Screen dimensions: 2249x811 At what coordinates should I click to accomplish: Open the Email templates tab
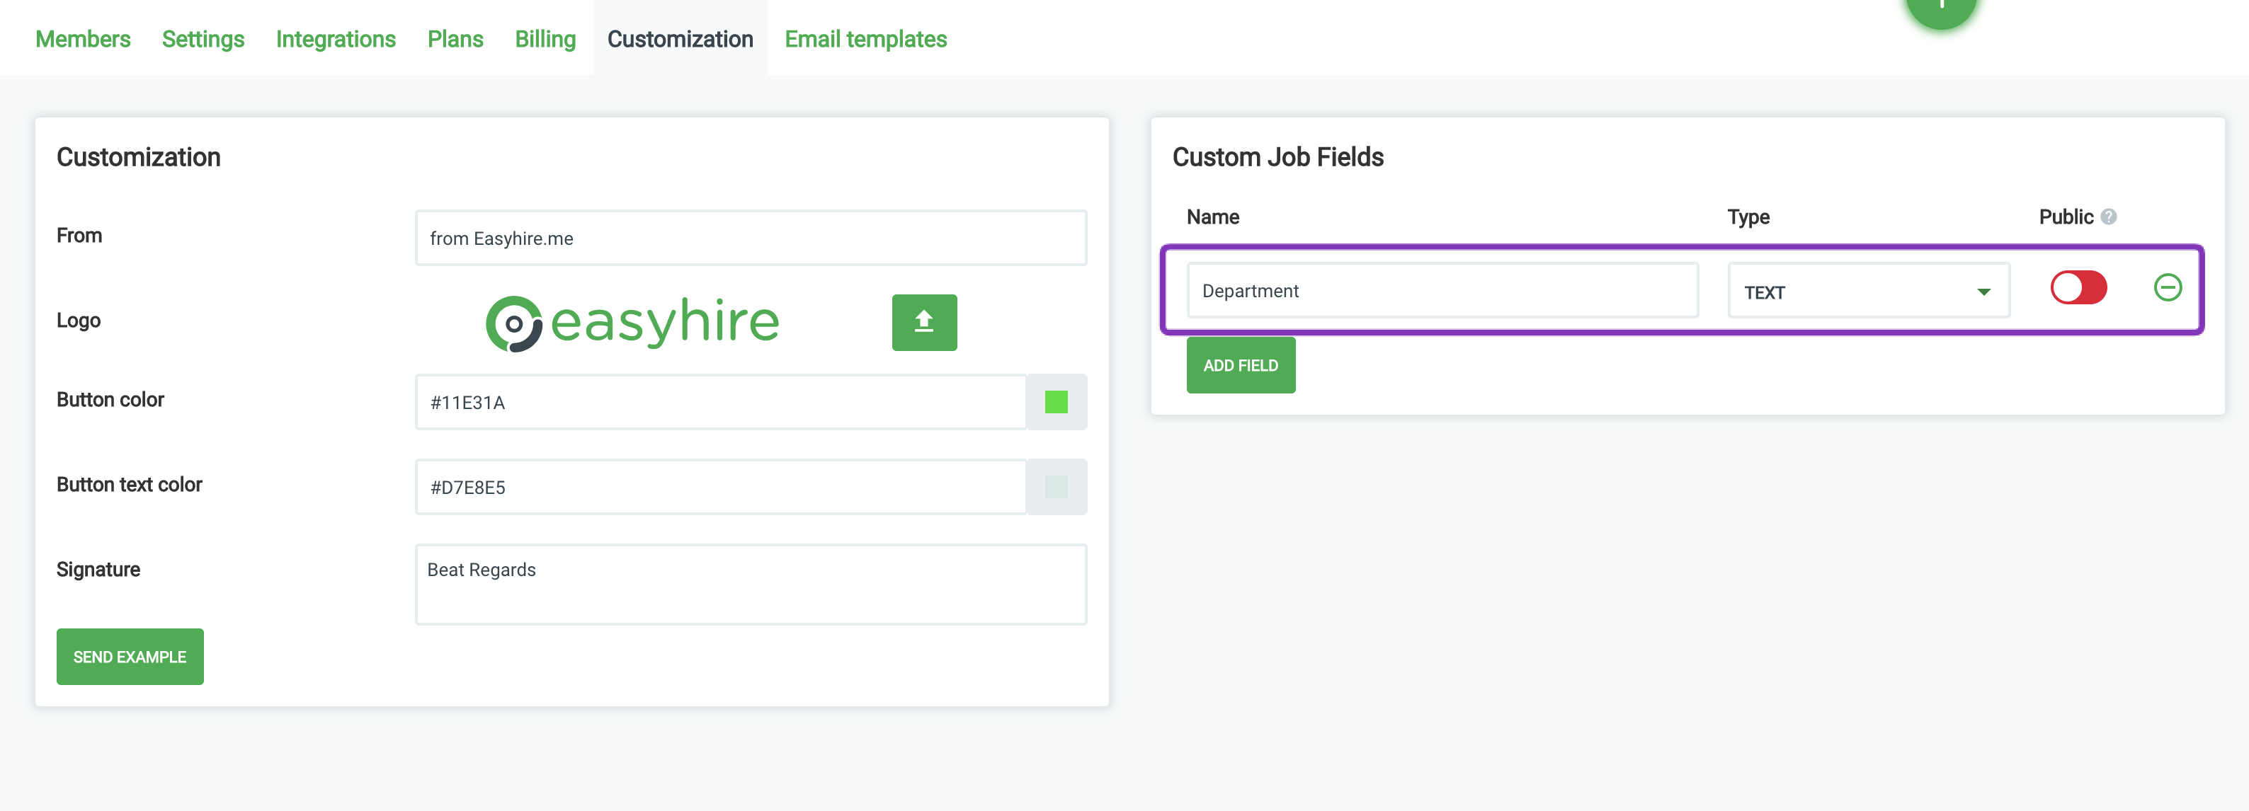pyautogui.click(x=865, y=39)
